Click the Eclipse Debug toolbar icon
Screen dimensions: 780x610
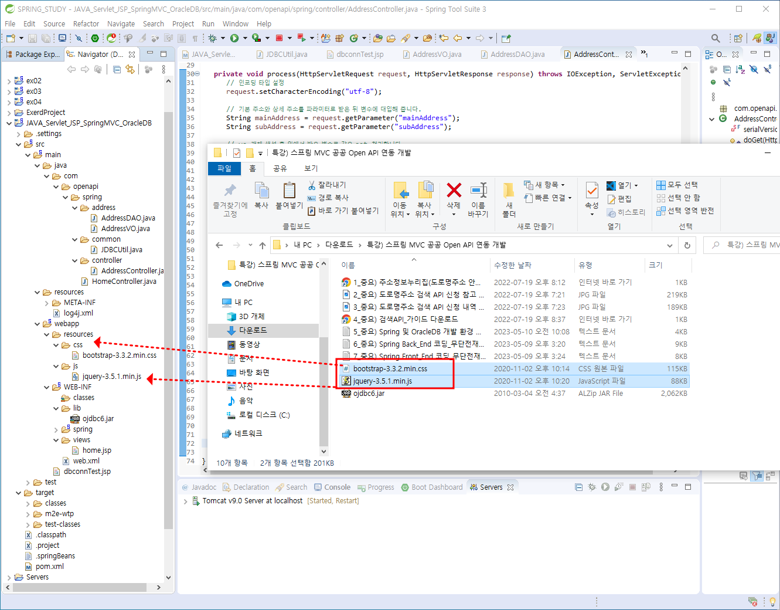coord(212,38)
